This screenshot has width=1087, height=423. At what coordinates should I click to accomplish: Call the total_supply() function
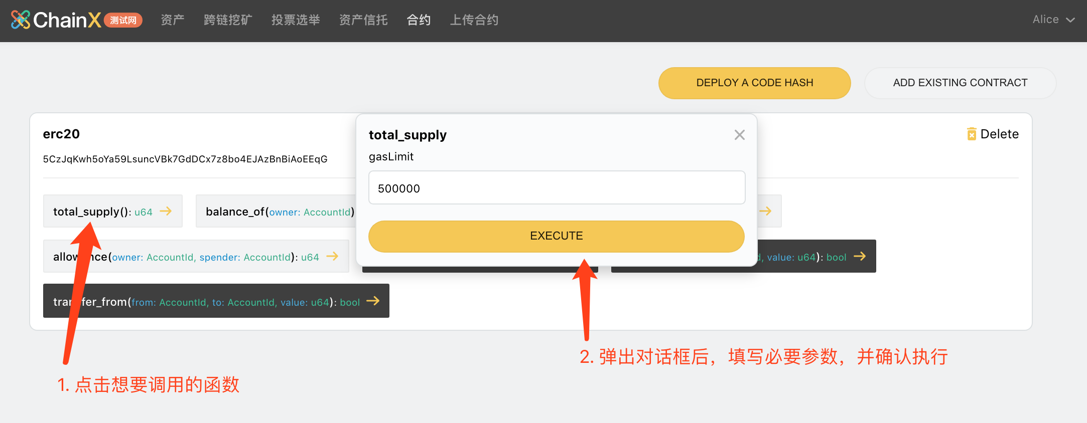[x=112, y=212]
